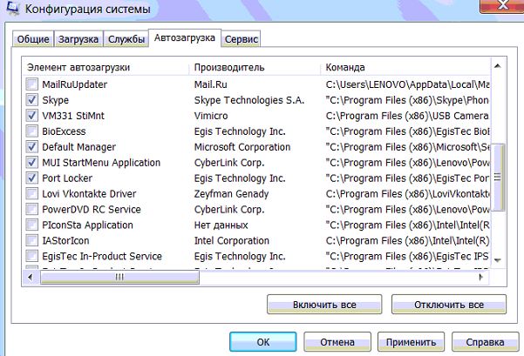Uncheck Default Manager checkbox

31,147
